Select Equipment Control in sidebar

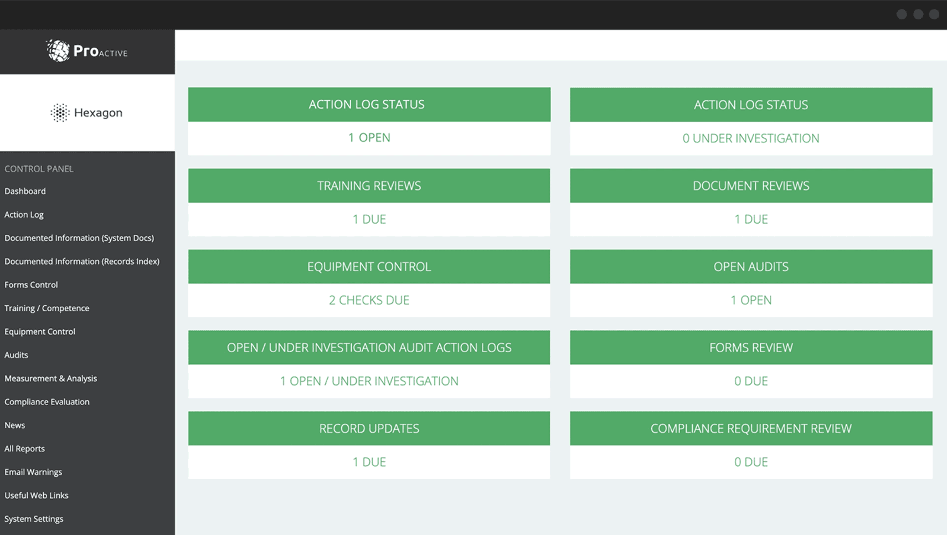[40, 332]
